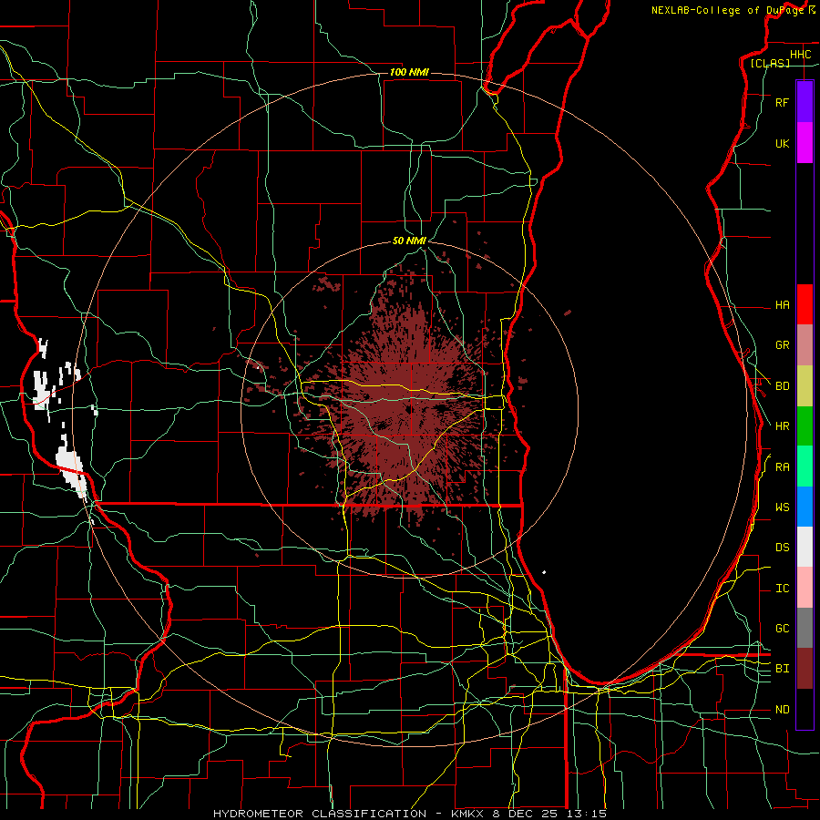Click the ND black legend swatch

pyautogui.click(x=805, y=709)
